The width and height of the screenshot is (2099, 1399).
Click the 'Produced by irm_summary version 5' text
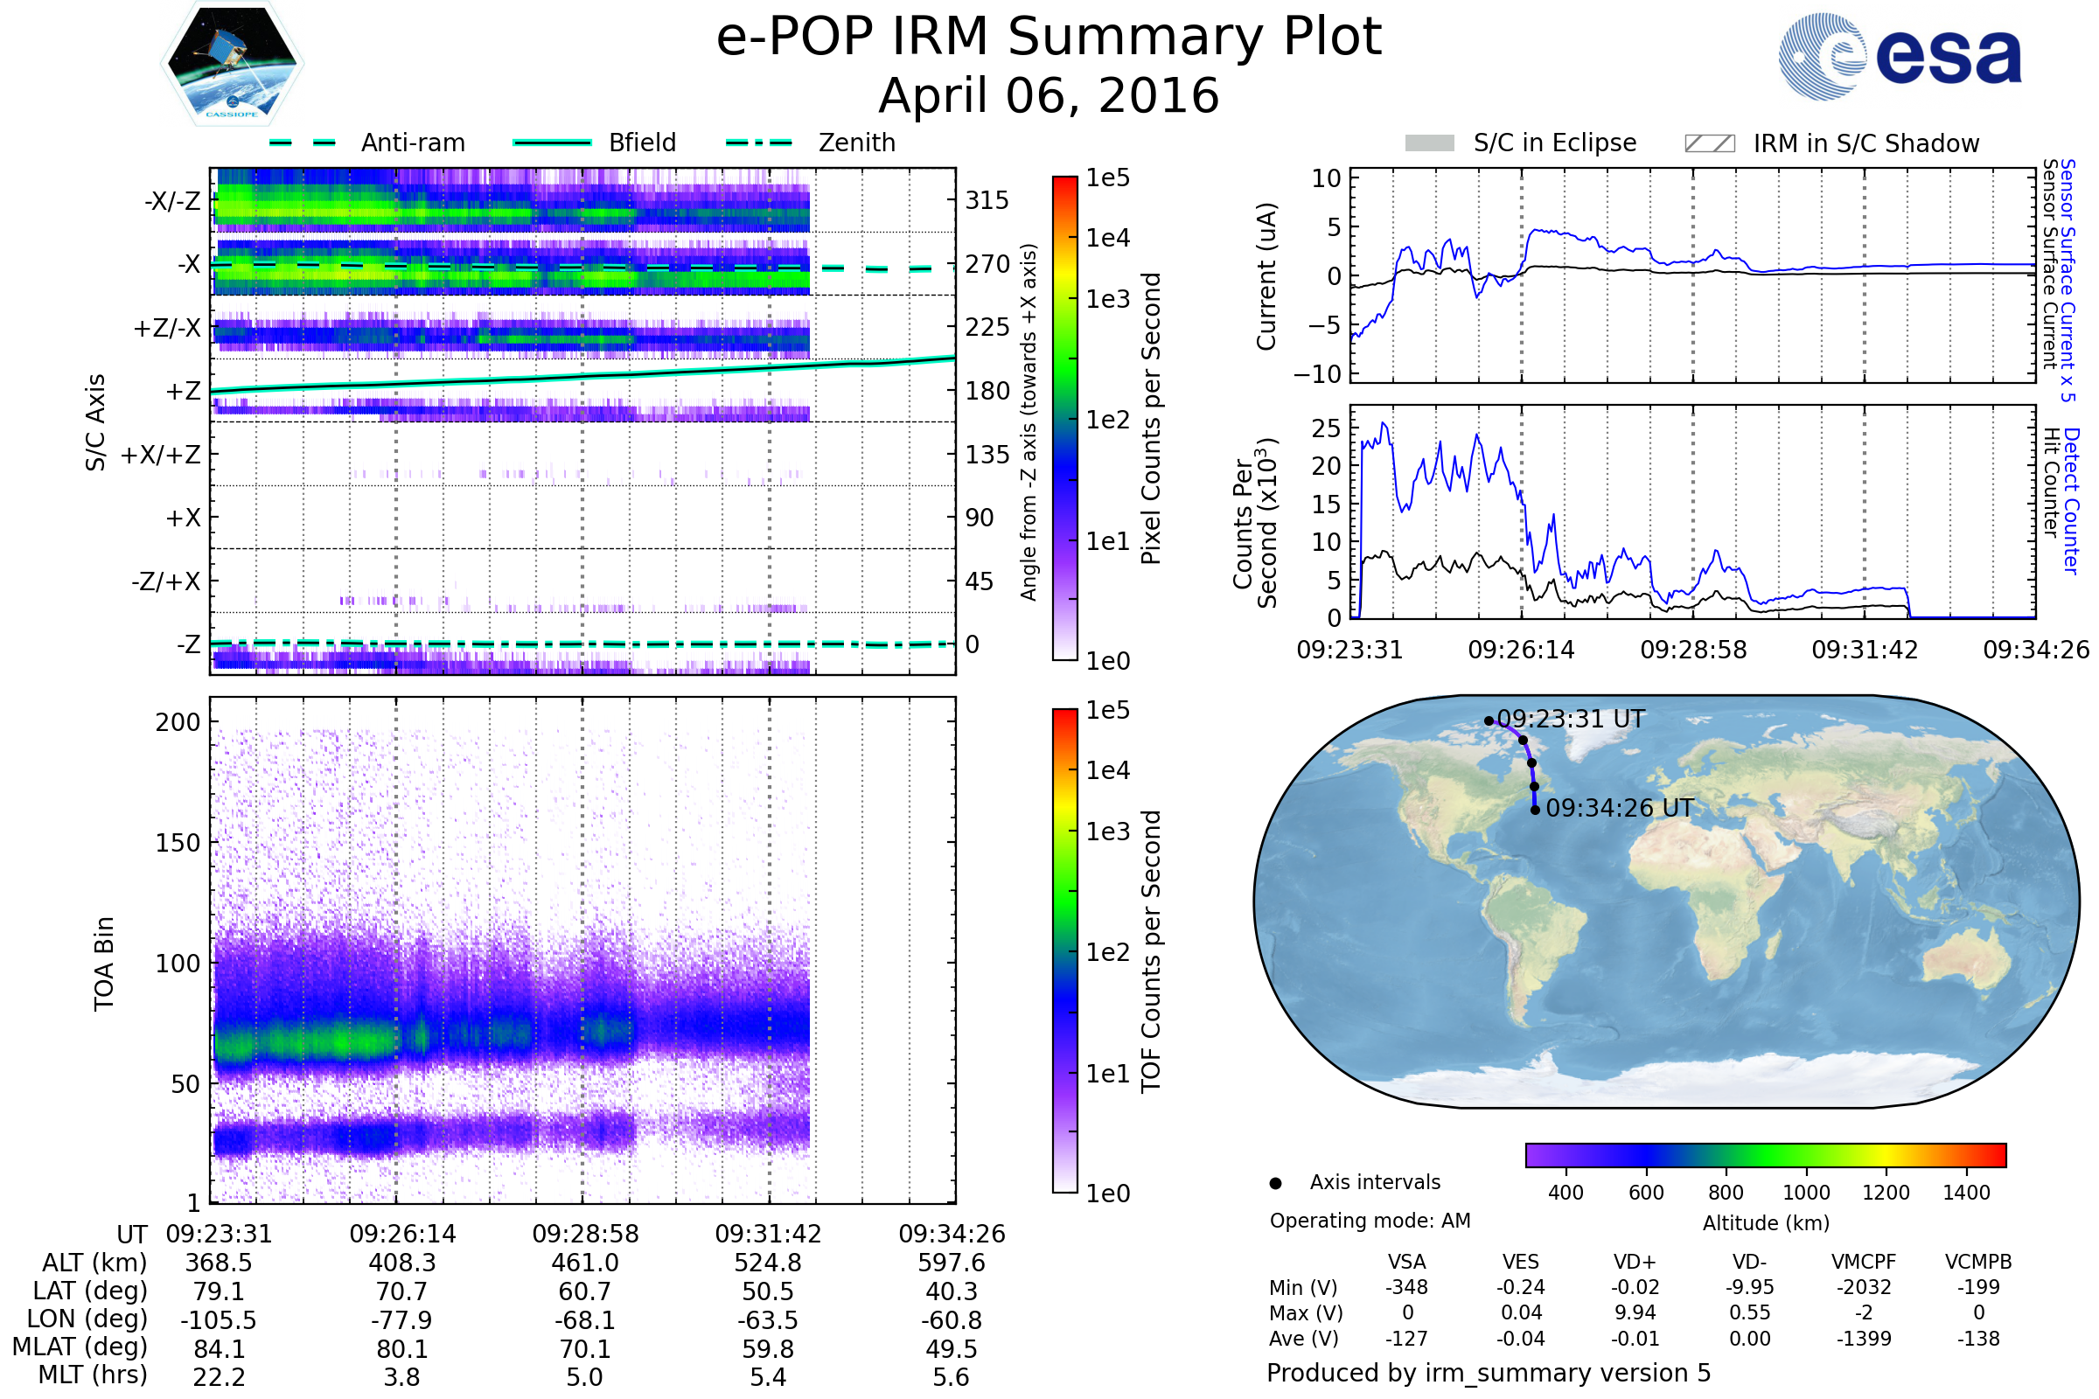click(1489, 1373)
